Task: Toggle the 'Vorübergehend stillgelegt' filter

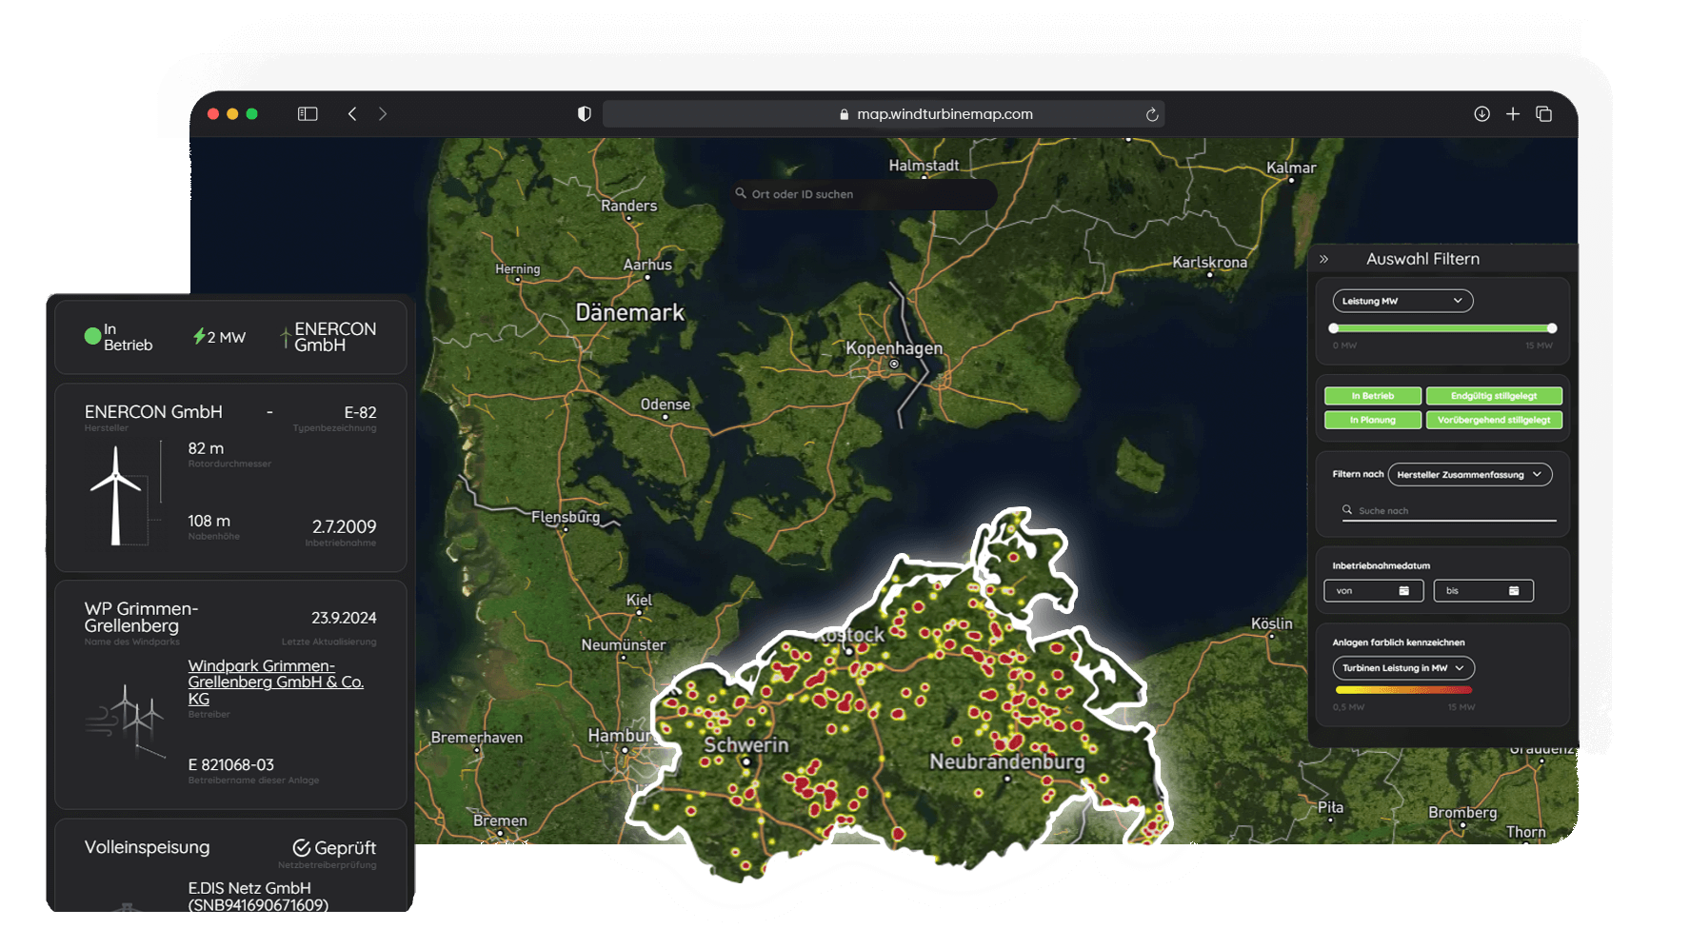Action: click(1494, 420)
